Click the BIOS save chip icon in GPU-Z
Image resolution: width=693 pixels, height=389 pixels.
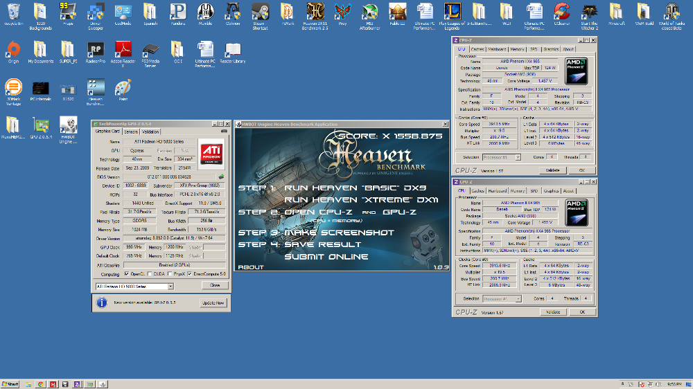(221, 177)
